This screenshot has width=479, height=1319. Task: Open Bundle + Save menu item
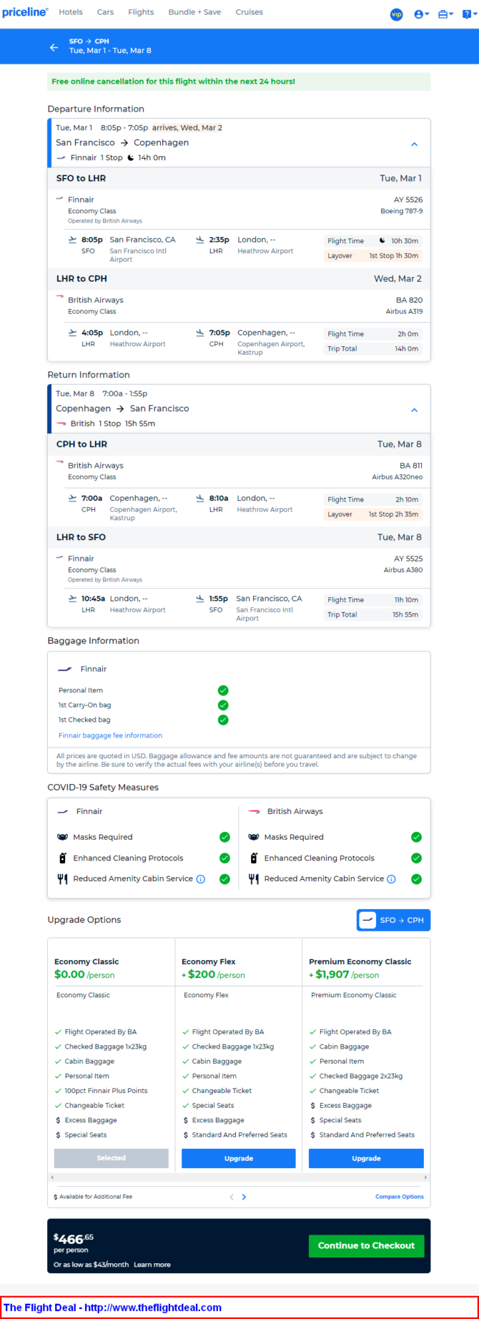[194, 12]
